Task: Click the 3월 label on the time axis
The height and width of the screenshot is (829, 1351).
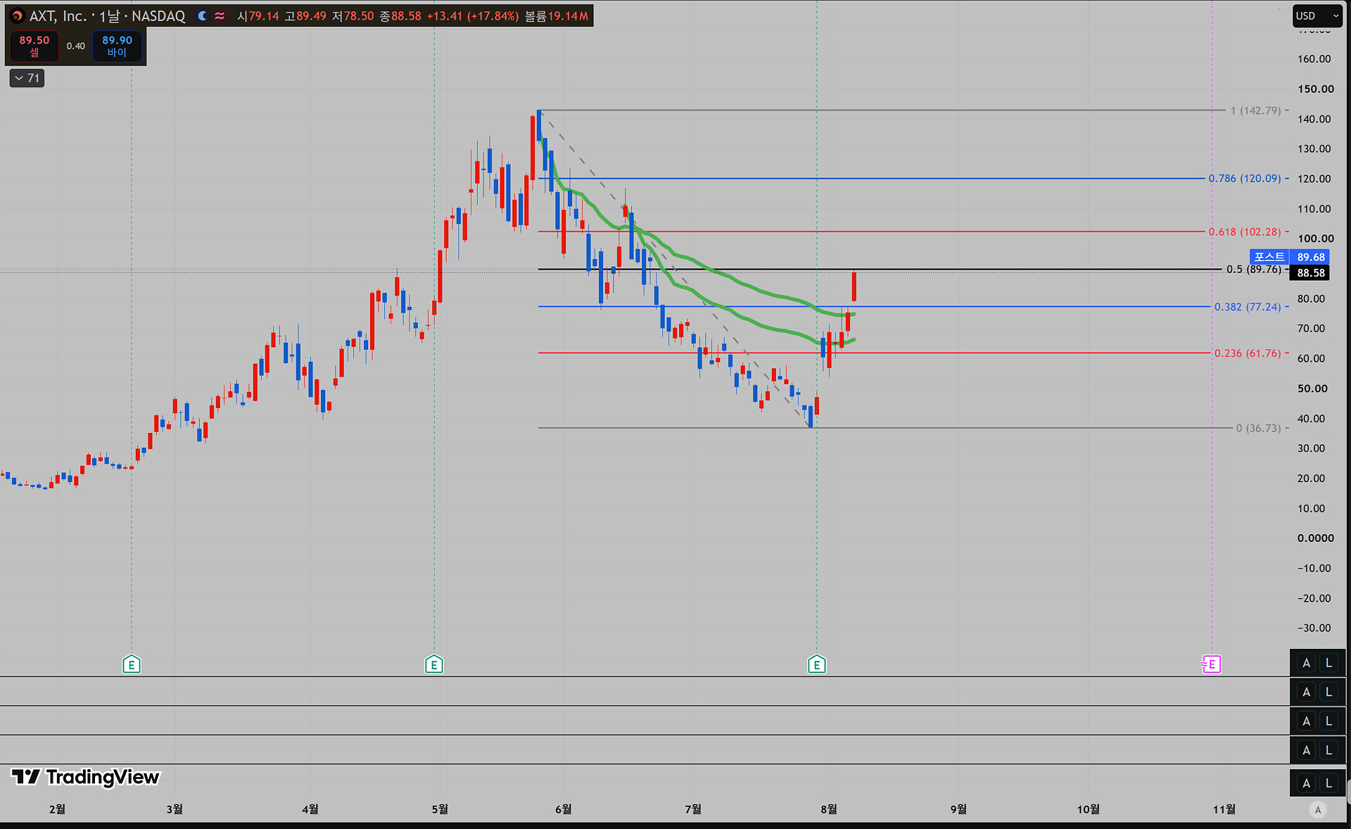Action: click(175, 809)
